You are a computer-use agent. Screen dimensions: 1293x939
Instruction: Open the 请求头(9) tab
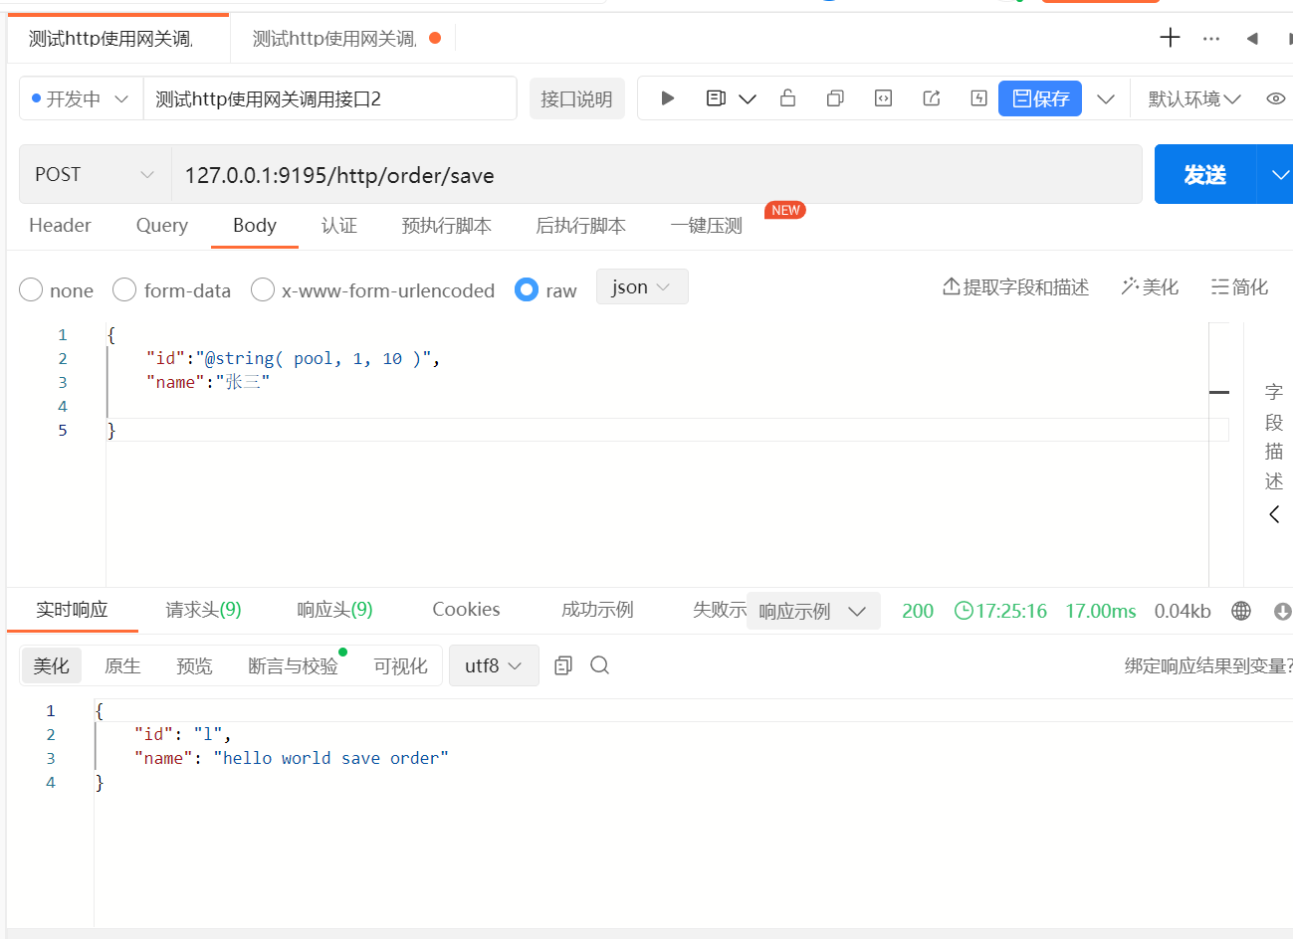click(x=203, y=610)
